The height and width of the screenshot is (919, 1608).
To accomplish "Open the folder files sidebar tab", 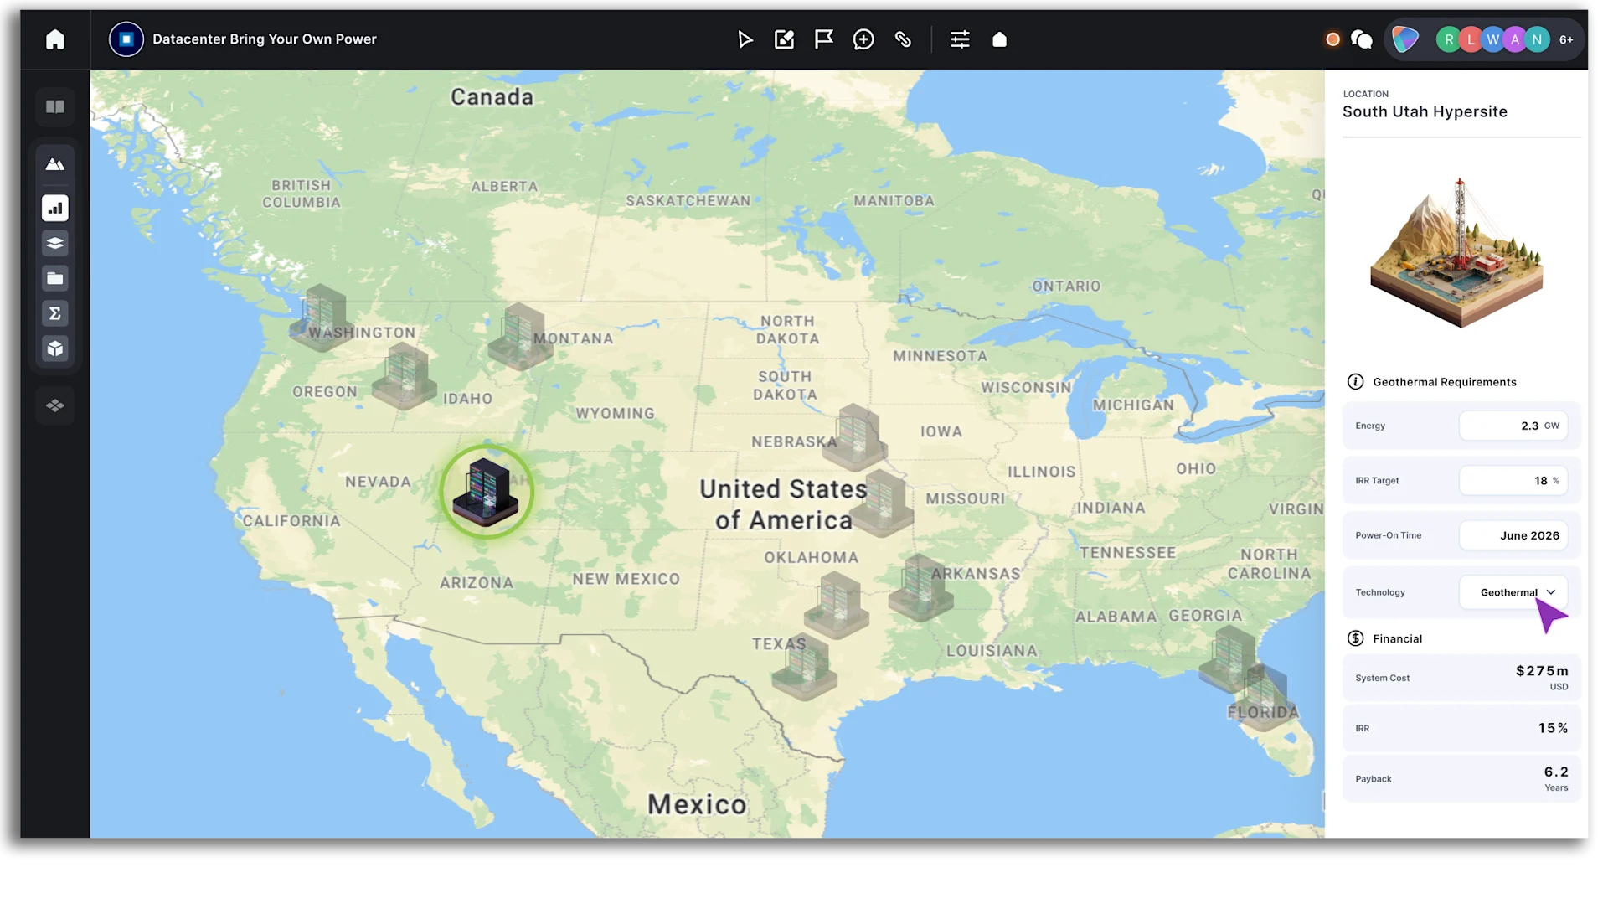I will pos(55,278).
